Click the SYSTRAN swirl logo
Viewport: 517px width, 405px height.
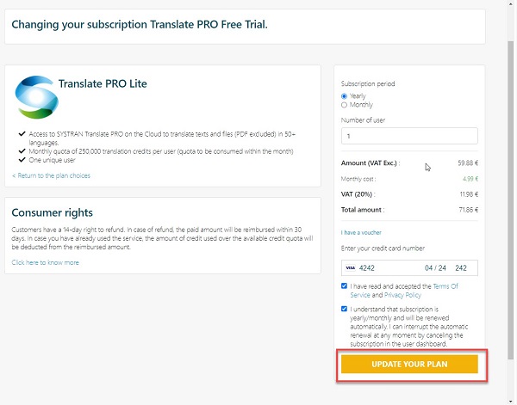tap(34, 95)
